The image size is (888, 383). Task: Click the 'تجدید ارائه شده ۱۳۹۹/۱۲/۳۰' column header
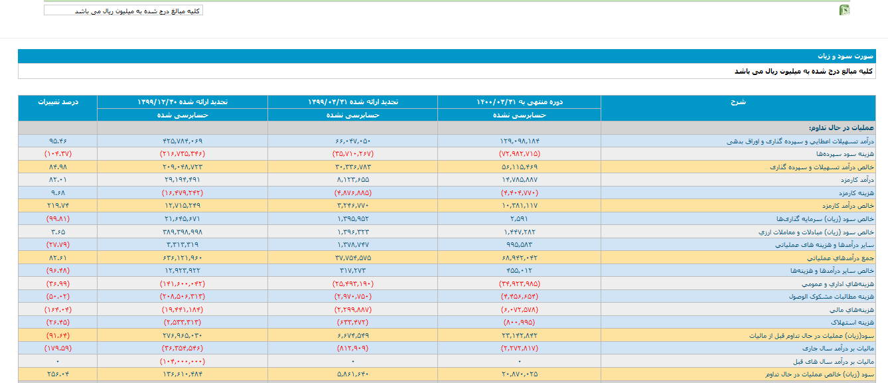[x=183, y=102]
